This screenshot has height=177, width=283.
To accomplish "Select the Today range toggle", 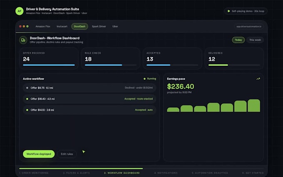I will point(238,40).
